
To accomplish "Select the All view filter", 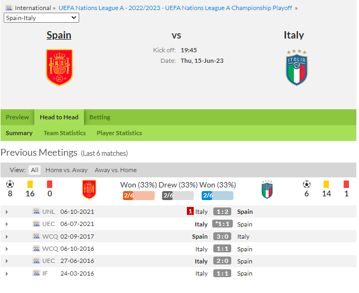I will click(34, 170).
